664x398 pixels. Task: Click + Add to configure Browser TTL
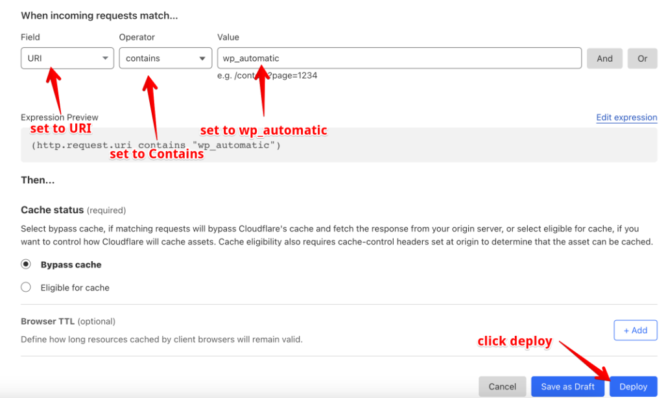pyautogui.click(x=635, y=330)
